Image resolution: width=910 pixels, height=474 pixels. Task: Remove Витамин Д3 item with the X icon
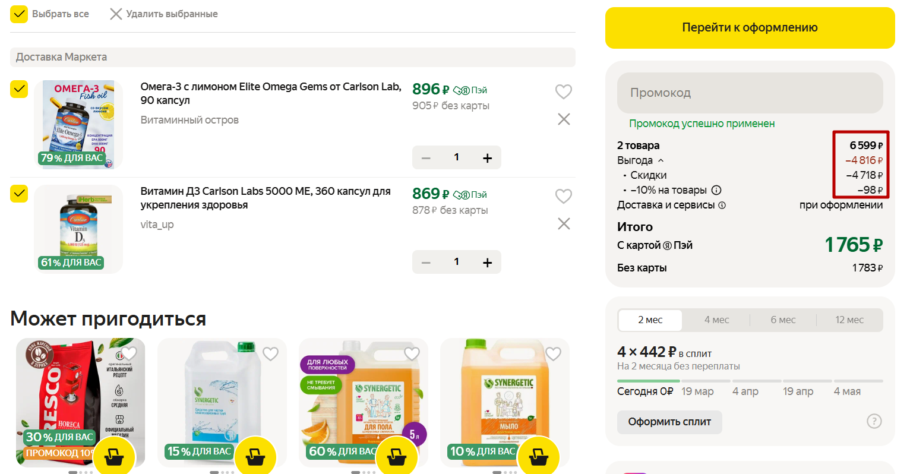(x=564, y=223)
